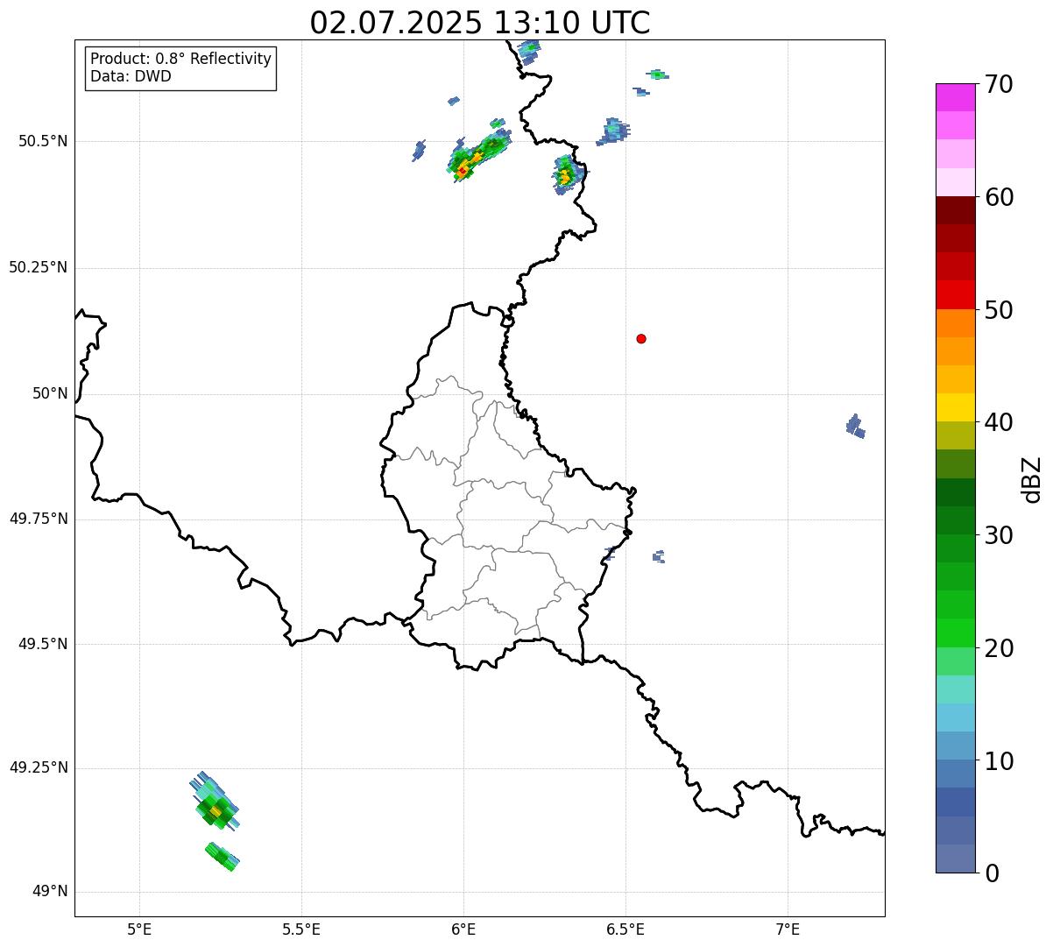This screenshot has width=1053, height=947.
Task: Click the red-core storm cell near 6°E 50.45°N
Action: 477,156
